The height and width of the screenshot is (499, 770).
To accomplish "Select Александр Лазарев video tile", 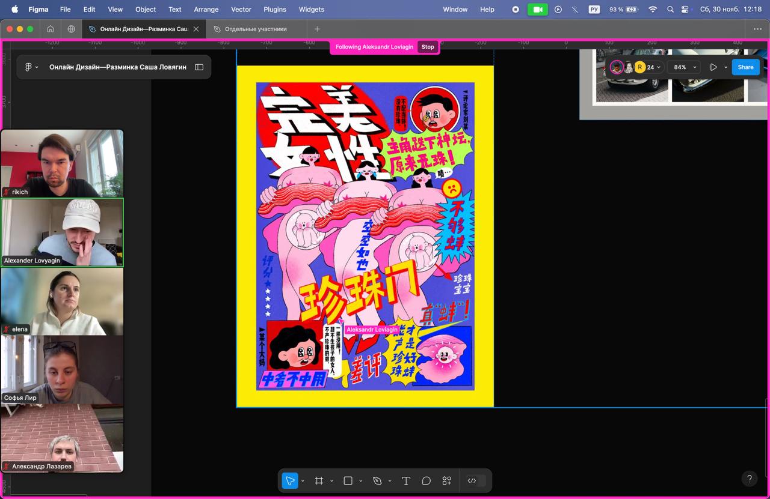I will click(62, 438).
